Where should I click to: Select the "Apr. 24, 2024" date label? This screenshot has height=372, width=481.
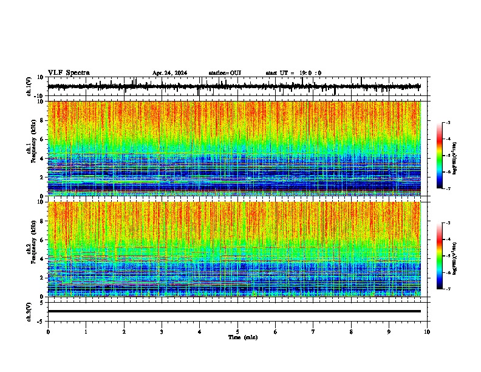click(169, 73)
